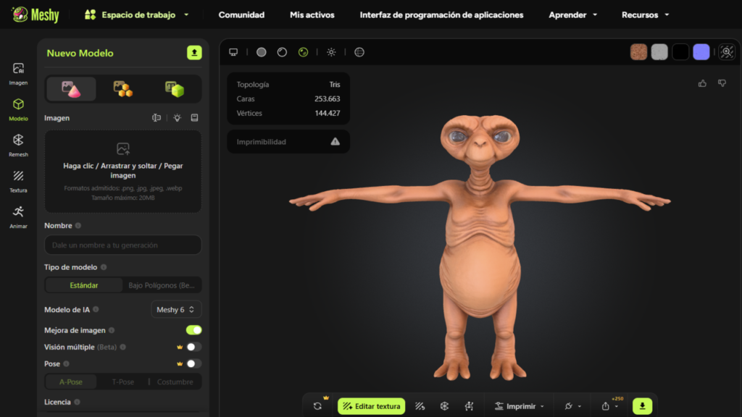
Task: Click the regenerate refresh icon in bottom toolbar
Action: pos(317,406)
